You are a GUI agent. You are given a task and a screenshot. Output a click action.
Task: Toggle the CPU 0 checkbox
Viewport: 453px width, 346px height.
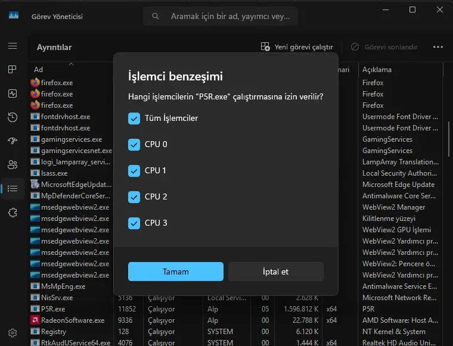(134, 145)
